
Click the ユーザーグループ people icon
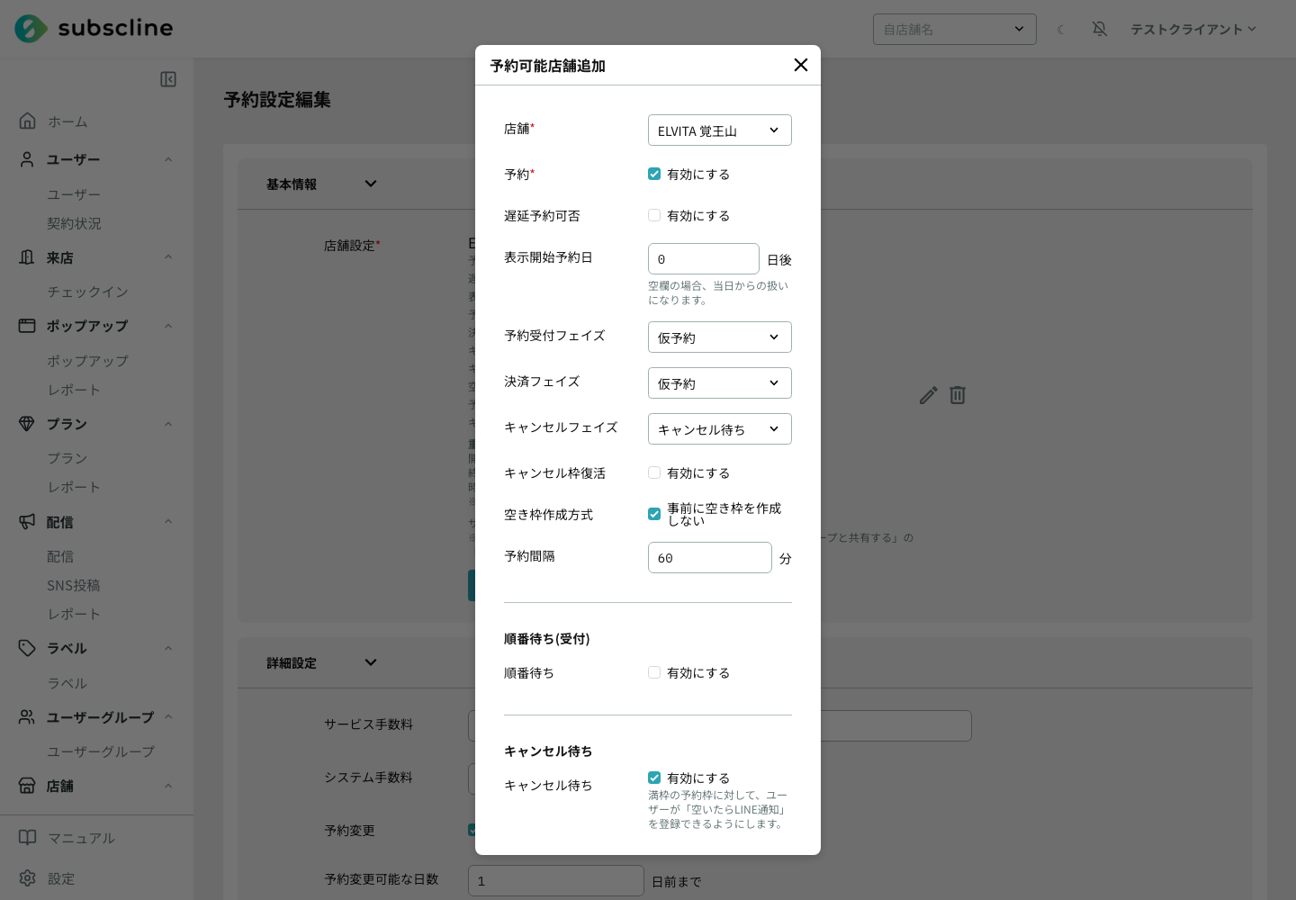pos(27,717)
